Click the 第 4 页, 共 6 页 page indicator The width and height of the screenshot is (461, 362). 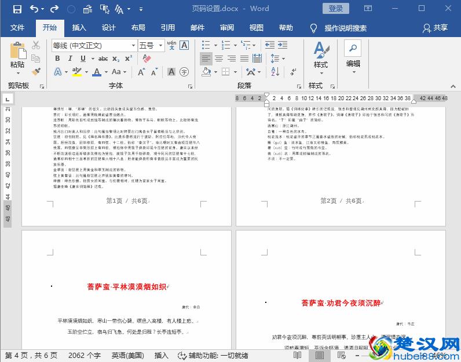coord(31,356)
